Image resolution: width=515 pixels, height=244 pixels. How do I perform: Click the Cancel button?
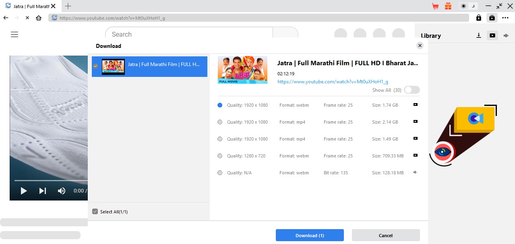coord(385,235)
